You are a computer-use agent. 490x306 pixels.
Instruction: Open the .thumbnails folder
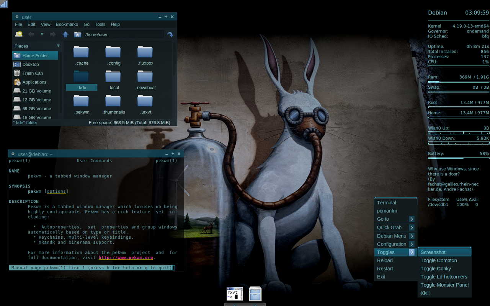114,105
